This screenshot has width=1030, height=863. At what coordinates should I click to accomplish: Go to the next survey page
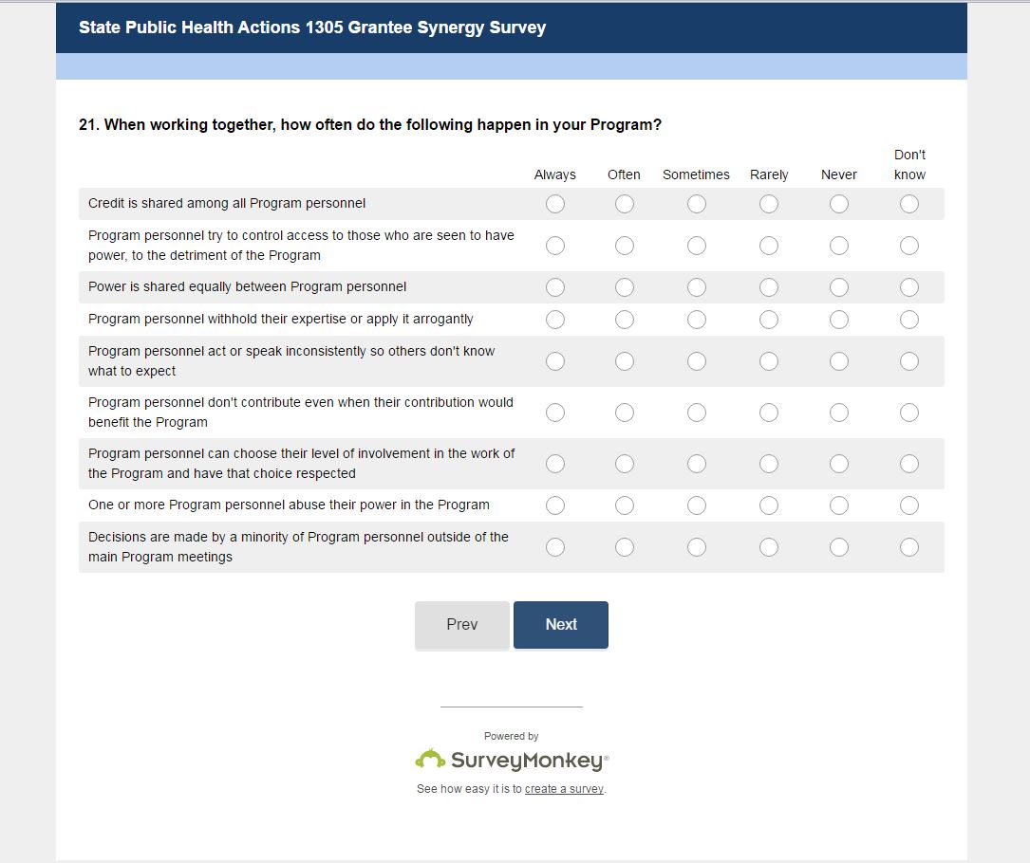point(561,625)
